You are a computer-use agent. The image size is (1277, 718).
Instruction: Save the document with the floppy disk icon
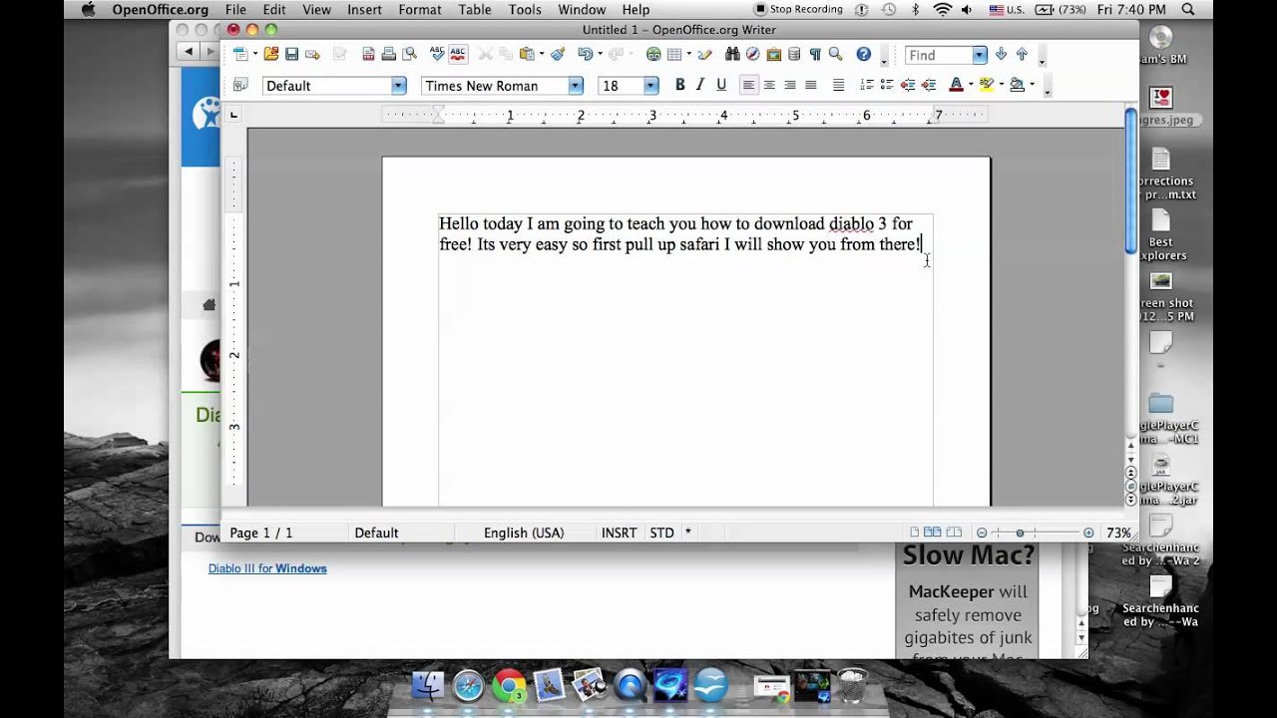click(x=291, y=54)
